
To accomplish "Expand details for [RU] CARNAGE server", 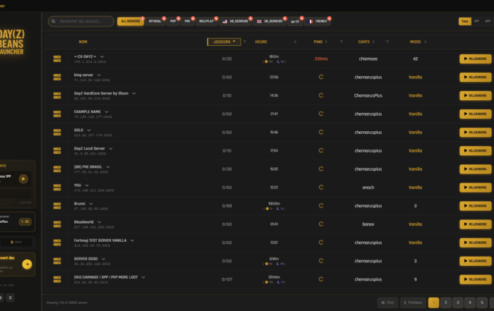I will (143, 277).
